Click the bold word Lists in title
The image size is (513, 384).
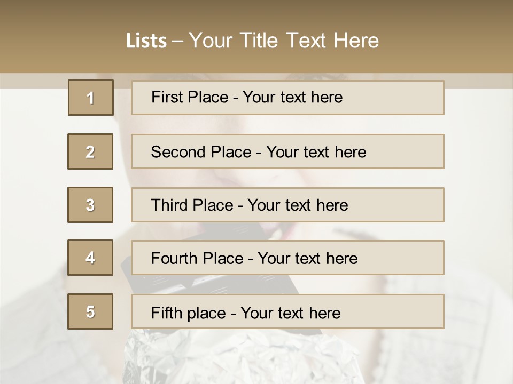[x=146, y=41]
